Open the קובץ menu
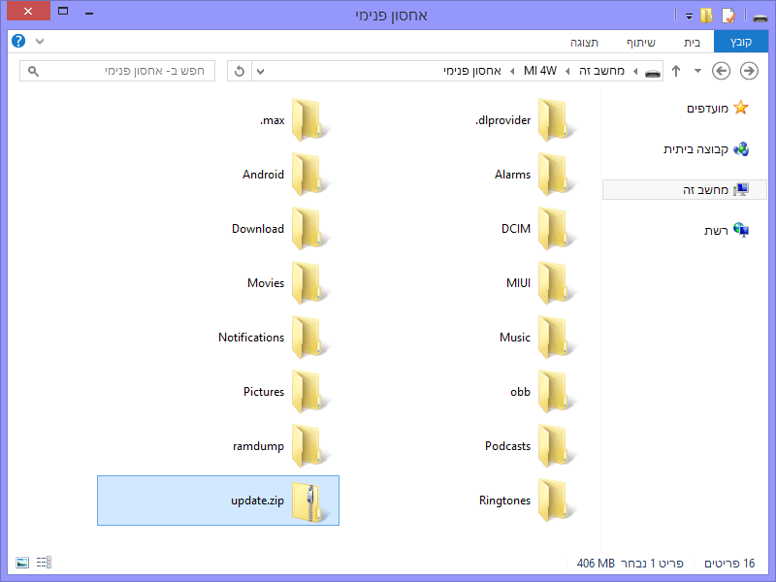Image resolution: width=776 pixels, height=582 pixels. 741,42
